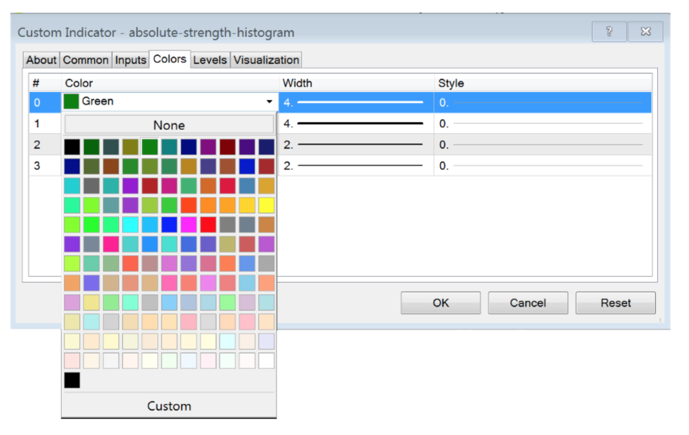Pick the bright yellow color swatch
The width and height of the screenshot is (689, 435).
click(x=266, y=205)
